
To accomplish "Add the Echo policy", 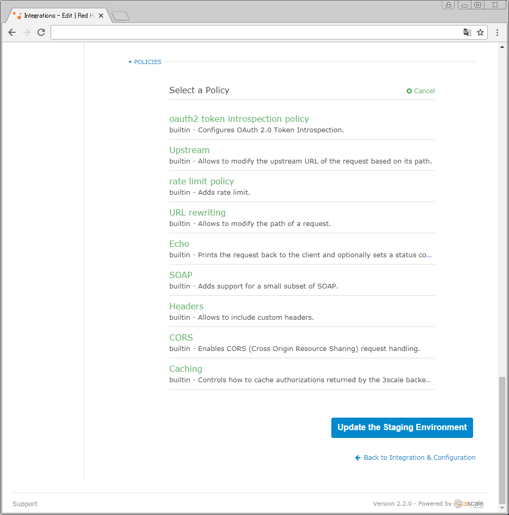I will [x=179, y=244].
